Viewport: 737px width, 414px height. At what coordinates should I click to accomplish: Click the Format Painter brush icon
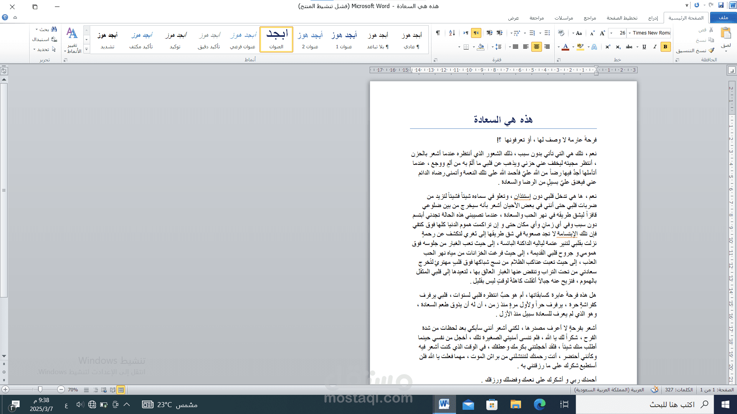[x=711, y=50]
